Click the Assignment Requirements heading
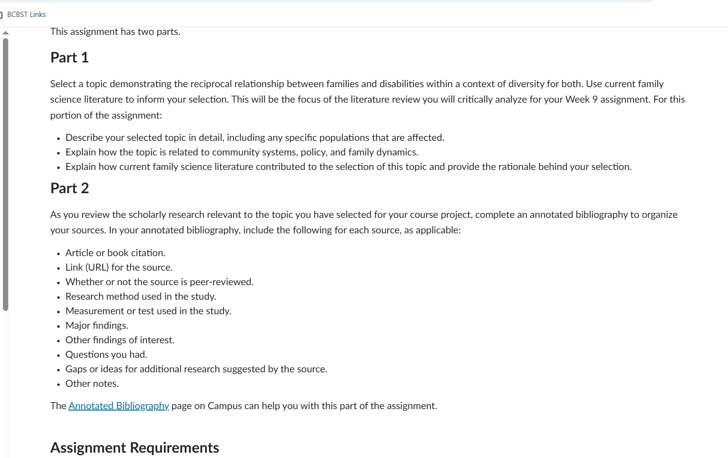 [134, 447]
